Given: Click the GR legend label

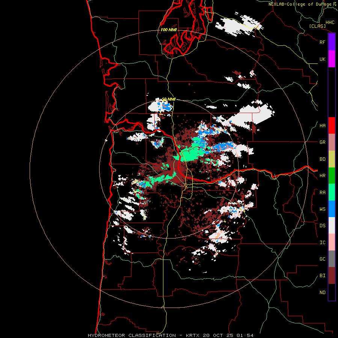Looking at the screenshot, I should pos(322,142).
